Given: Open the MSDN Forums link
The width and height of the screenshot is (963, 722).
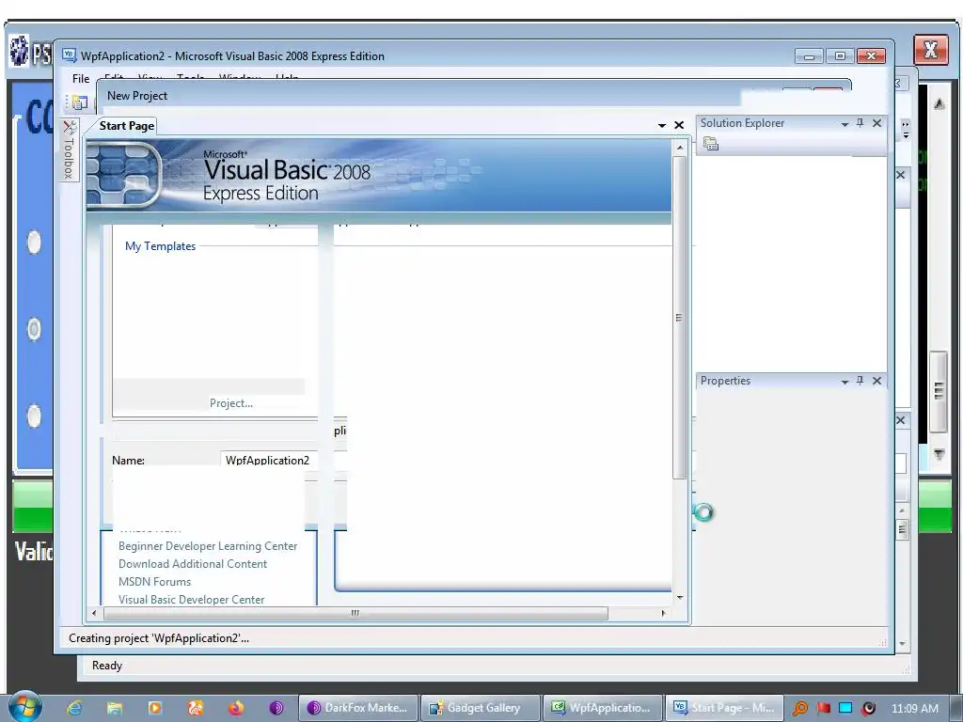Looking at the screenshot, I should pos(155,581).
